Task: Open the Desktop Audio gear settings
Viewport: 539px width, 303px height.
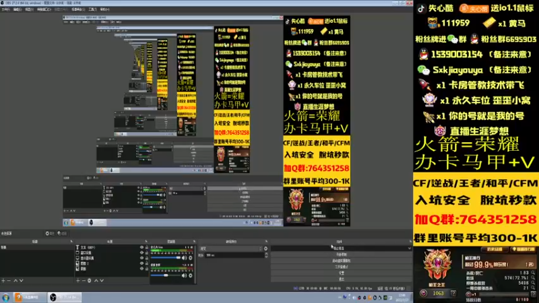Action: tap(191, 275)
